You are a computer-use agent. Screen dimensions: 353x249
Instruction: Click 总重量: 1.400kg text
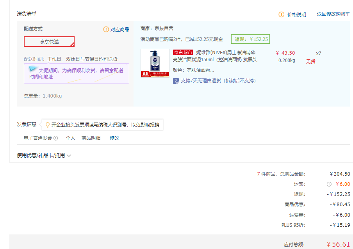pyautogui.click(x=43, y=96)
